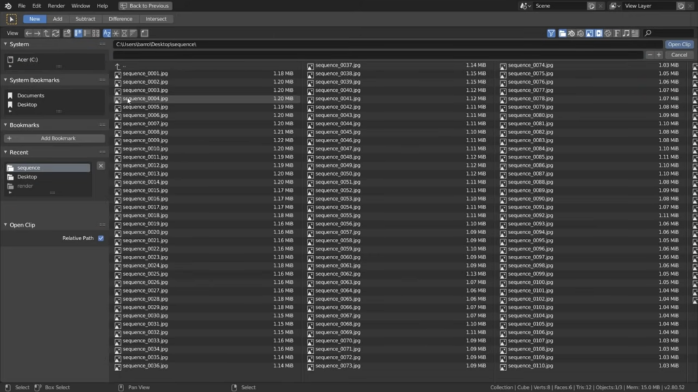Open the View menu in file browser
The height and width of the screenshot is (392, 698).
[x=12, y=33]
